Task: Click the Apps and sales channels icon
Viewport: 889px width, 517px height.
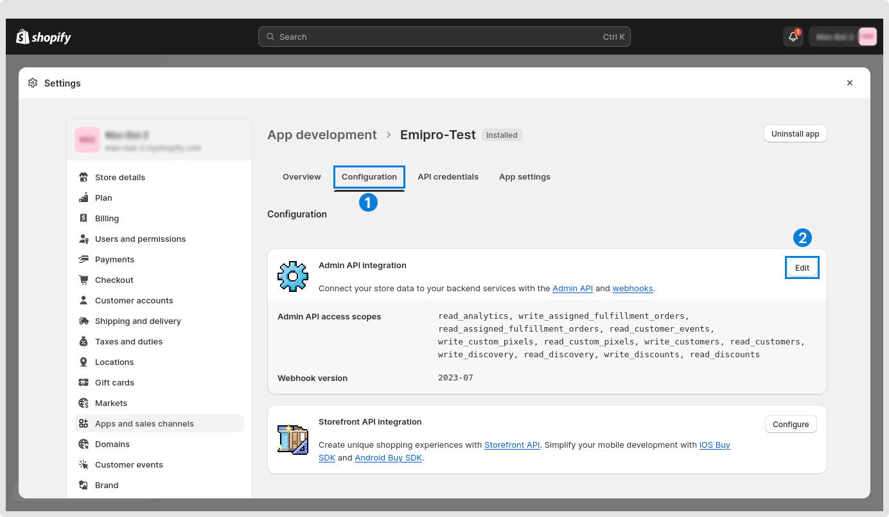Action: (84, 423)
